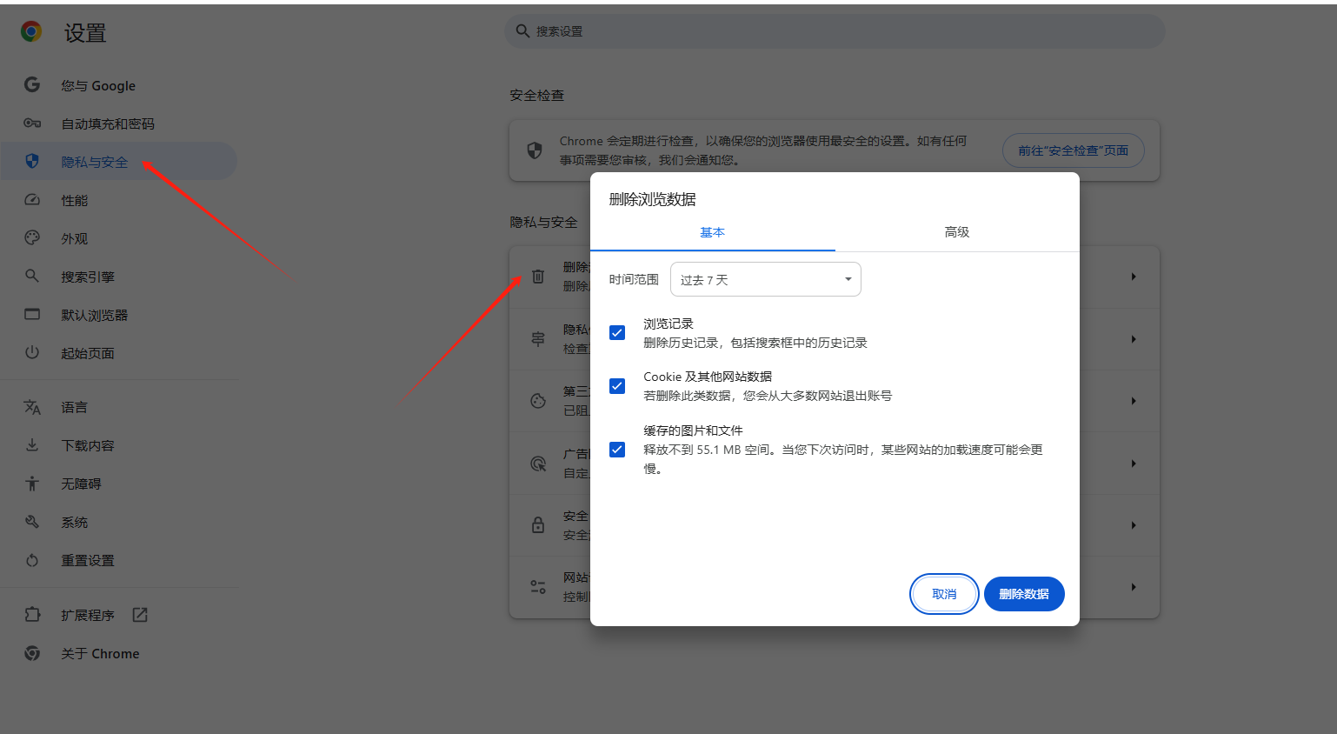Viewport: 1337px width, 734px height.
Task: Open 您与 Google in sidebar
Action: [98, 85]
